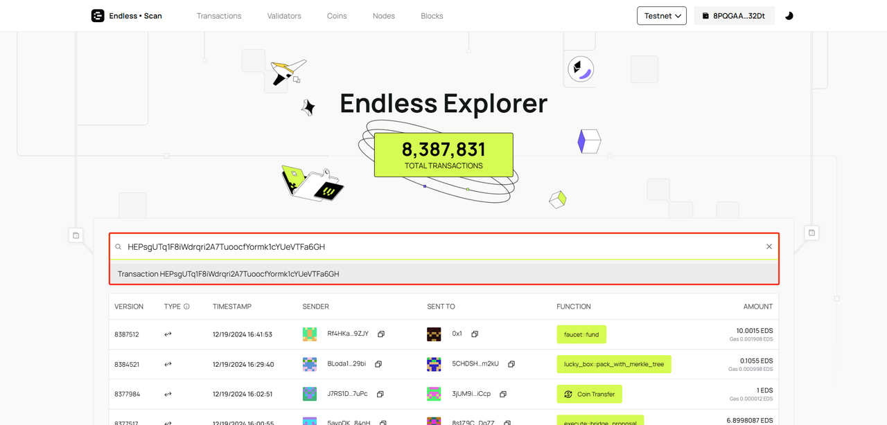Screen dimensions: 887x425
Task: Switch to the Coins page
Action: (x=337, y=16)
